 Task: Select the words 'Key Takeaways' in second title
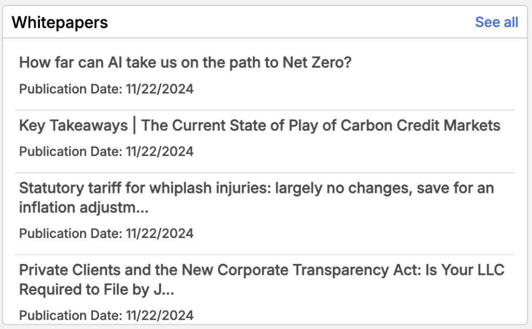pyautogui.click(x=73, y=125)
